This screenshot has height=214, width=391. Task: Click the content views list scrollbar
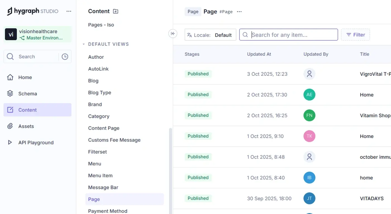[x=171, y=171]
